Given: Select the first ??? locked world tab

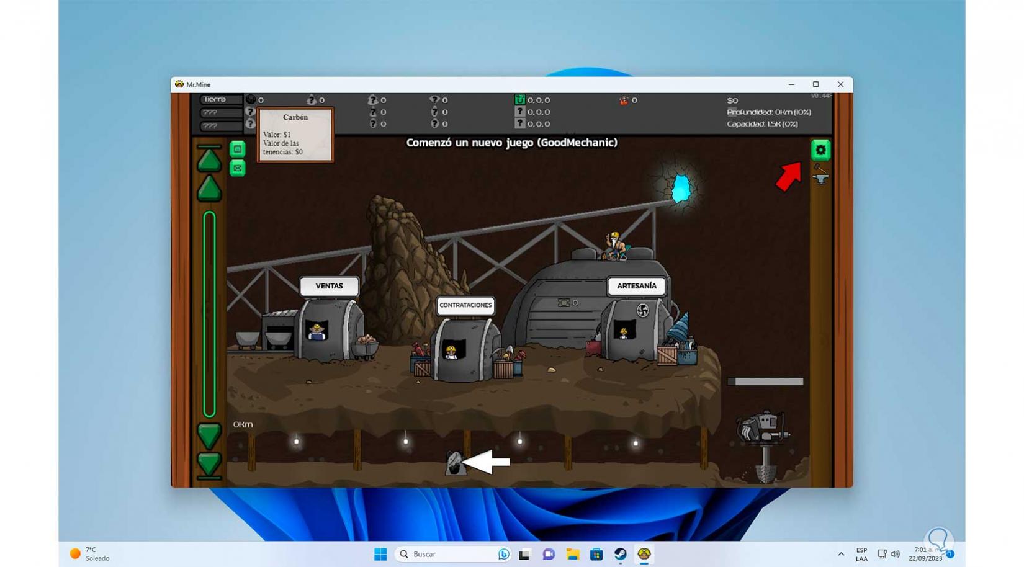Looking at the screenshot, I should pyautogui.click(x=220, y=112).
